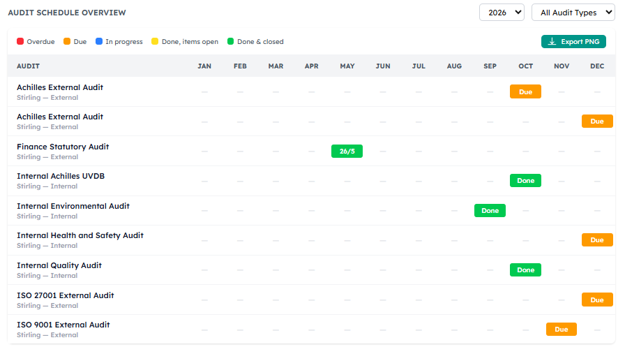The image size is (625, 347).
Task: Expand the All Audit Types dropdown
Action: click(573, 13)
